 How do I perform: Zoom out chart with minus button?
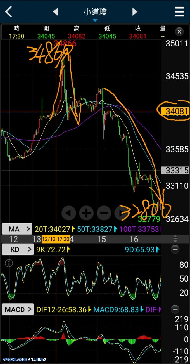[104, 213]
